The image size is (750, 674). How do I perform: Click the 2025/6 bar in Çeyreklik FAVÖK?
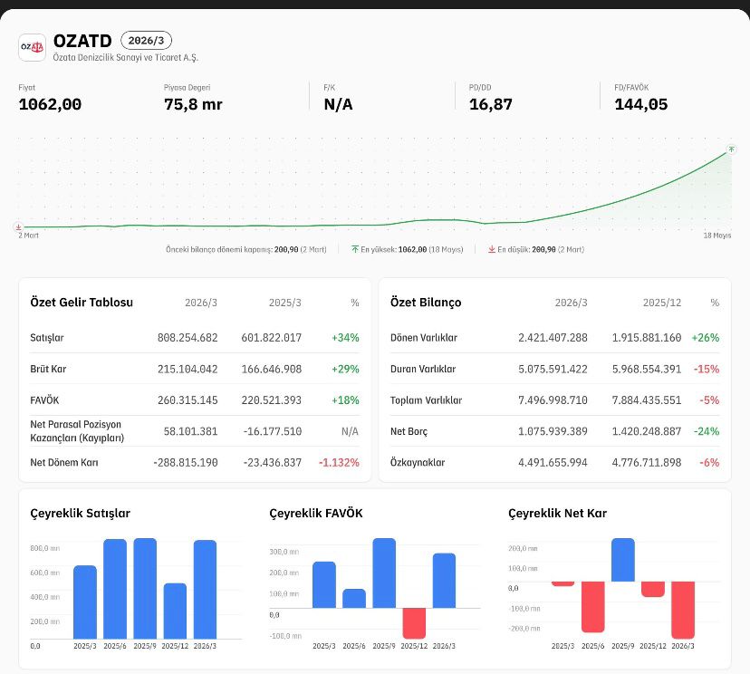tap(354, 599)
